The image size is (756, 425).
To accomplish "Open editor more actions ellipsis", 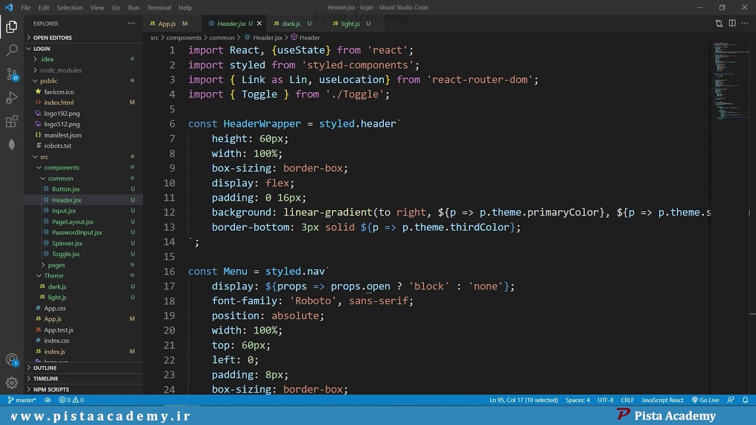I will (x=745, y=24).
